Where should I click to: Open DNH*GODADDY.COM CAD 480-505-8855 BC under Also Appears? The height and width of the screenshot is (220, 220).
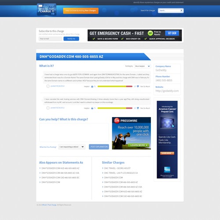(60, 178)
